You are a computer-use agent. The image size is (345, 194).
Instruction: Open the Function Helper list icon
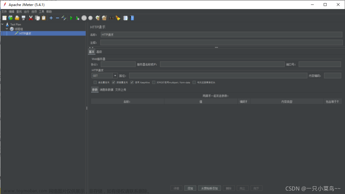(126, 18)
